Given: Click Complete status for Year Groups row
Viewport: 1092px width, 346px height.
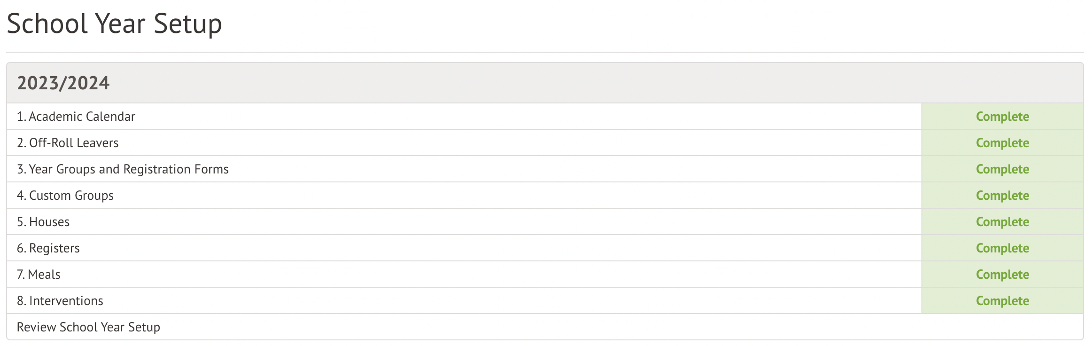Looking at the screenshot, I should point(1002,169).
